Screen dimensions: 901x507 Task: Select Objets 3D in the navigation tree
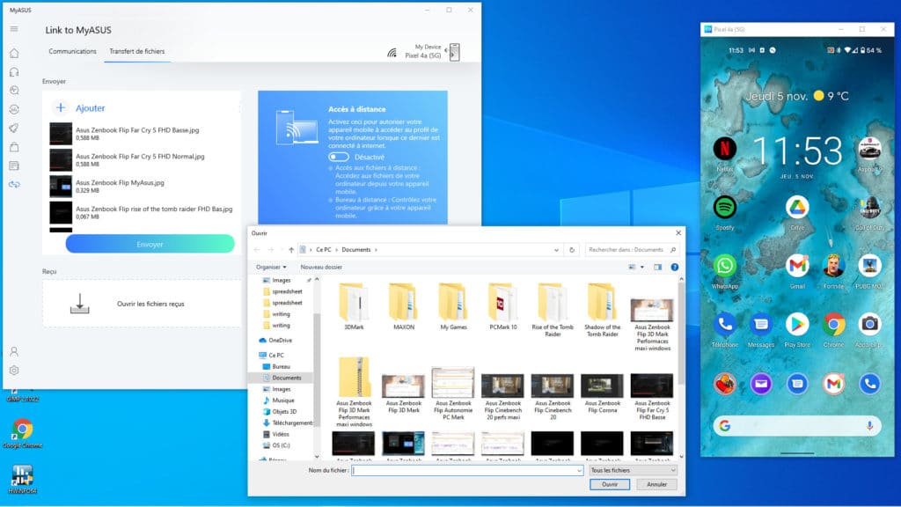[x=284, y=412]
